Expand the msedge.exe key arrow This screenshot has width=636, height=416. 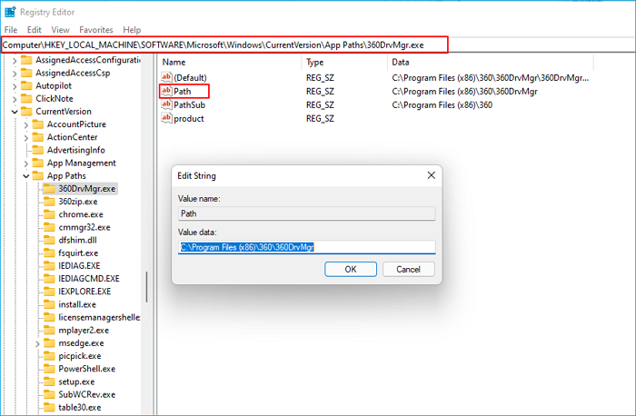[37, 344]
